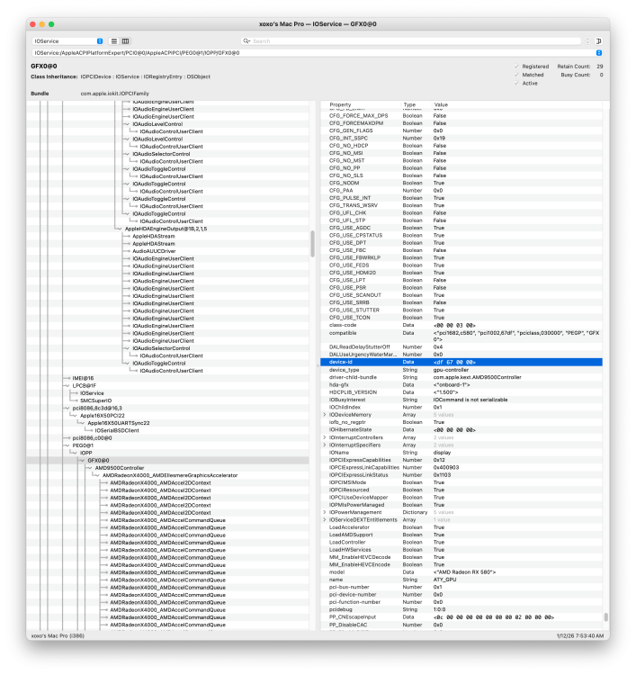Select the LoadAccelerator property row
Viewport: 636px width, 675px height.
point(461,527)
